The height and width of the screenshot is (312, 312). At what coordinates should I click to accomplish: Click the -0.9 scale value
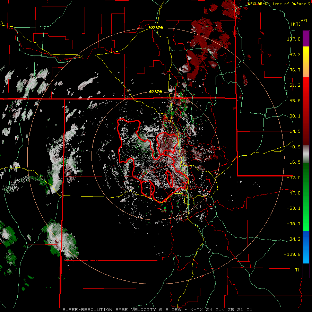point(295,147)
